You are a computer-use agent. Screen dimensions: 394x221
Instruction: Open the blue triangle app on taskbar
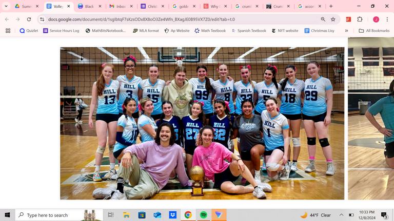(x=219, y=215)
